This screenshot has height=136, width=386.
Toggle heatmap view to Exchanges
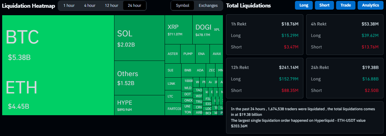coord(208,6)
